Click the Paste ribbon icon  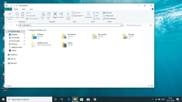(23, 14)
